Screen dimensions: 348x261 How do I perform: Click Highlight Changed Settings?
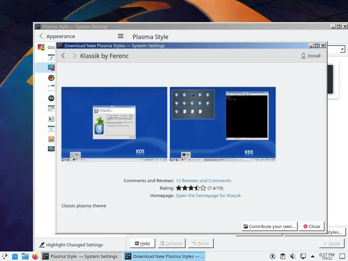pyautogui.click(x=71, y=245)
